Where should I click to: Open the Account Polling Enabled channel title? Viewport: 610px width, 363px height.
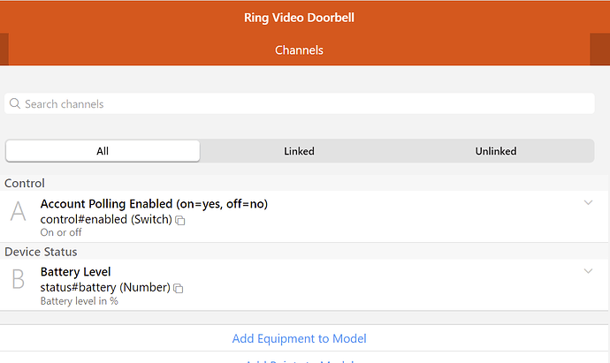point(154,204)
